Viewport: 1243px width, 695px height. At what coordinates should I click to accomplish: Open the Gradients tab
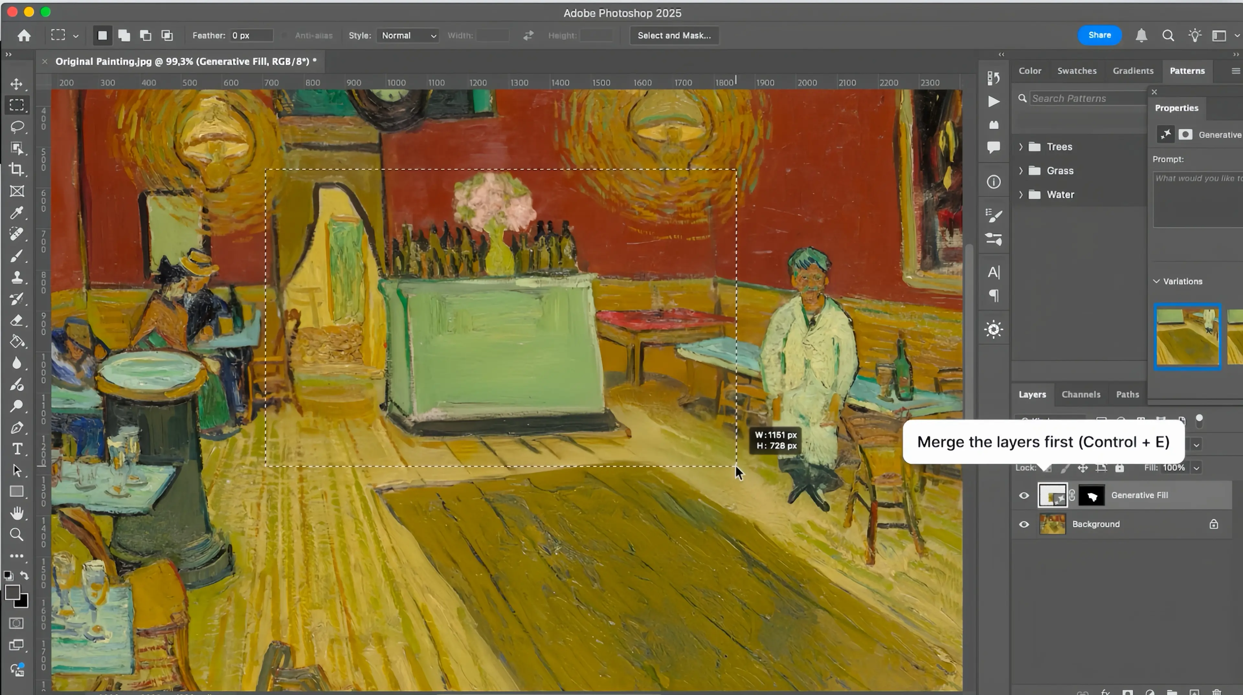point(1133,71)
